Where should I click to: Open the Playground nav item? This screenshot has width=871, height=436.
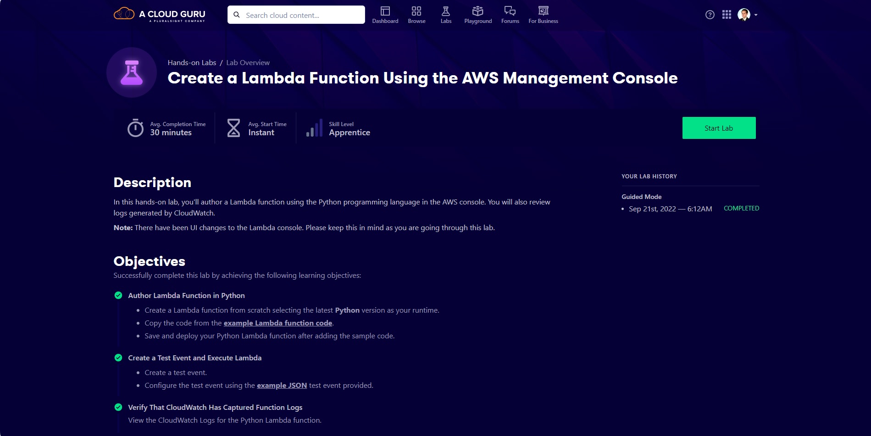click(x=478, y=15)
